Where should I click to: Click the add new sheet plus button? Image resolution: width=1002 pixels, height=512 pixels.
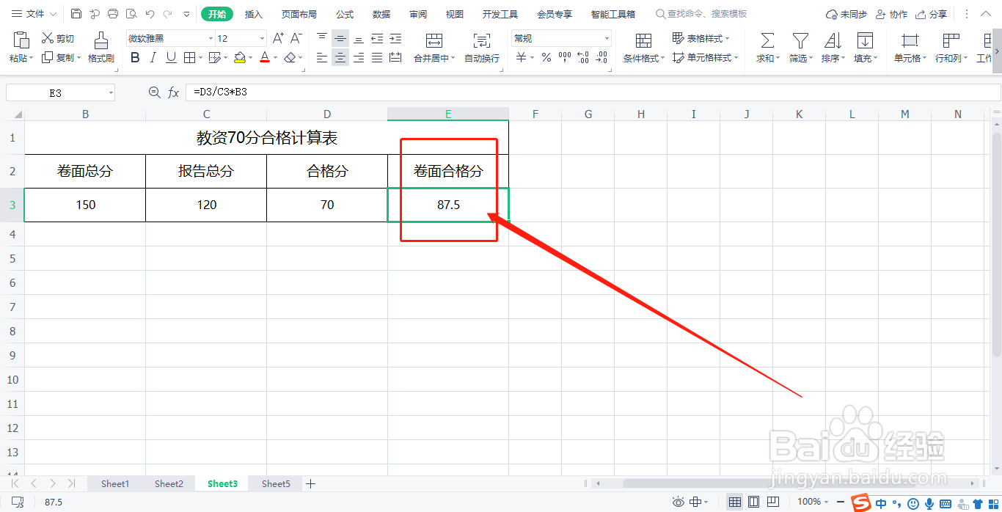(310, 483)
